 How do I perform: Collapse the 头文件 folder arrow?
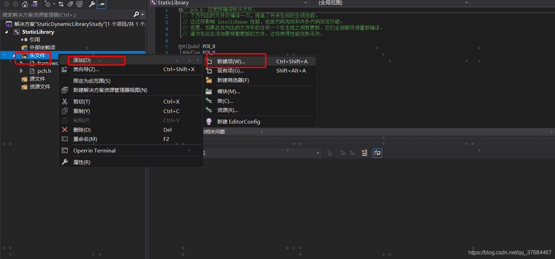click(x=14, y=55)
